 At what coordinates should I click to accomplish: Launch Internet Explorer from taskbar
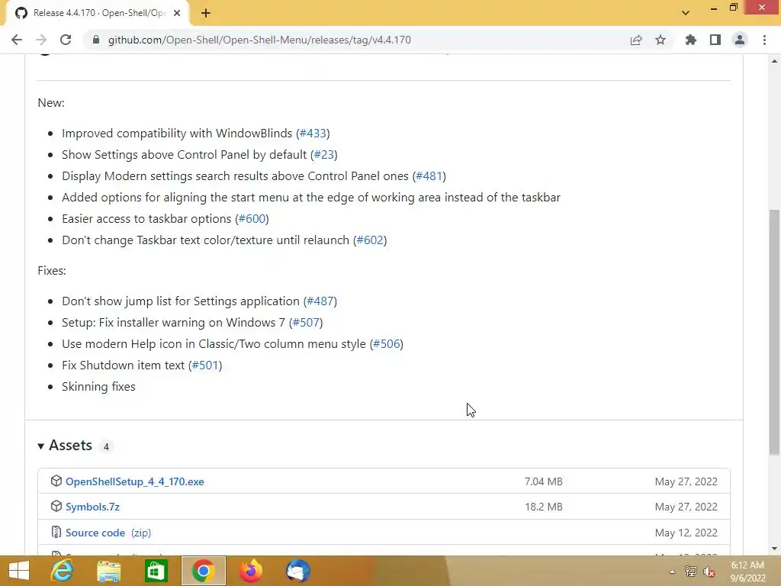click(x=63, y=571)
